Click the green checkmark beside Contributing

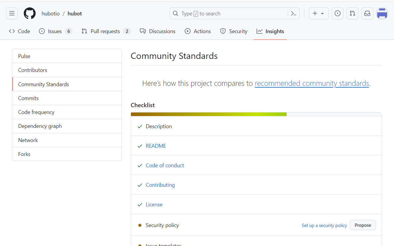(140, 185)
